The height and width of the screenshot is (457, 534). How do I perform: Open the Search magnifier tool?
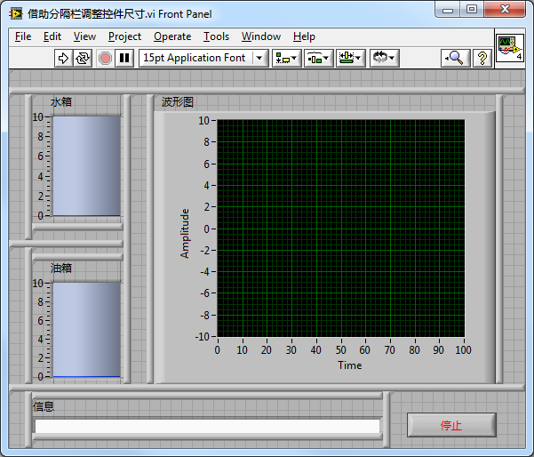454,58
